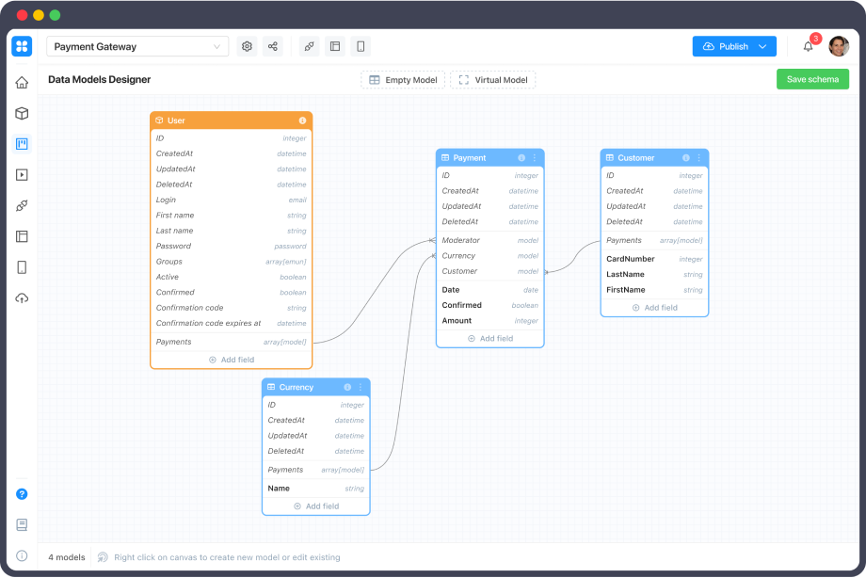Create a new Empty Model
The image size is (866, 578).
point(403,79)
